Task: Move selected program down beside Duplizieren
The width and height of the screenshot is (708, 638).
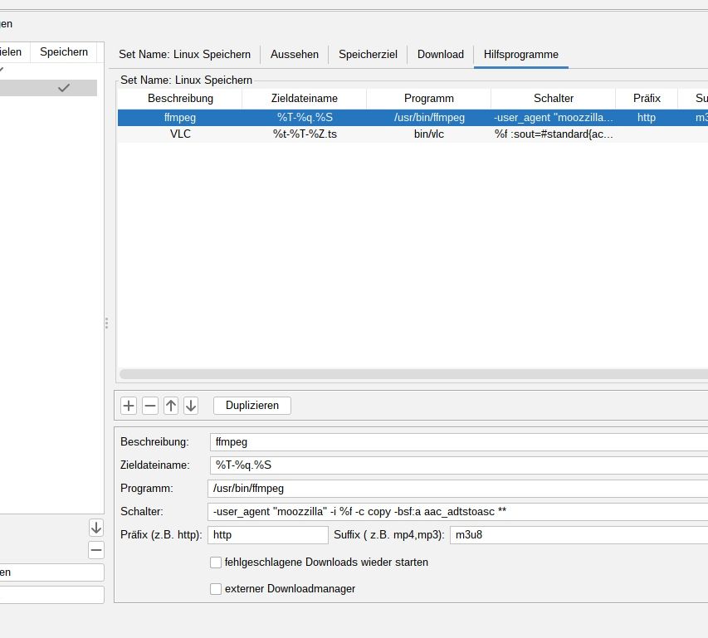Action: pos(191,406)
